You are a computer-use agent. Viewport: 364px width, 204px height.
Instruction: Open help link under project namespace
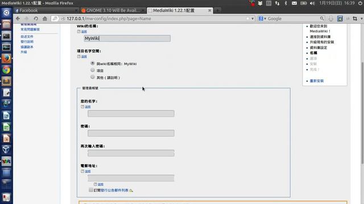tap(84, 57)
